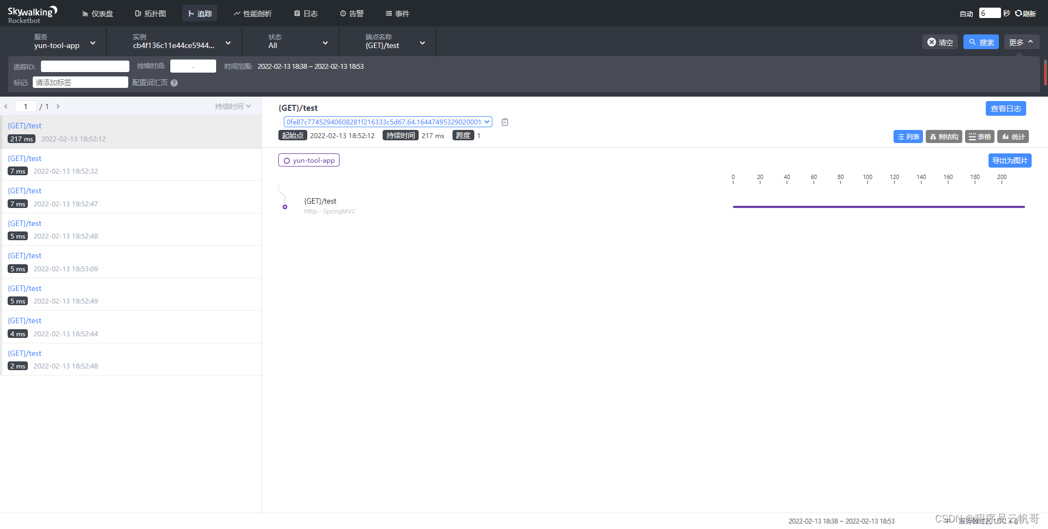Click the footer time range 2022-02-13 18:38
1048x529 pixels.
(x=841, y=521)
